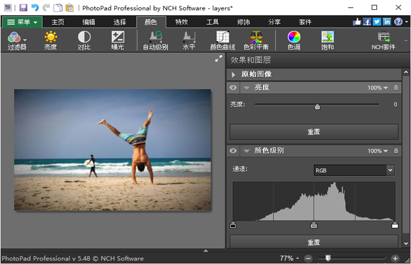The width and height of the screenshot is (411, 264).
Task: Switch to the 特效 tab
Action: click(181, 22)
